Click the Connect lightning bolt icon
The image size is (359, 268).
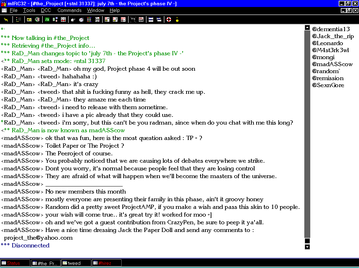pos(6,20)
